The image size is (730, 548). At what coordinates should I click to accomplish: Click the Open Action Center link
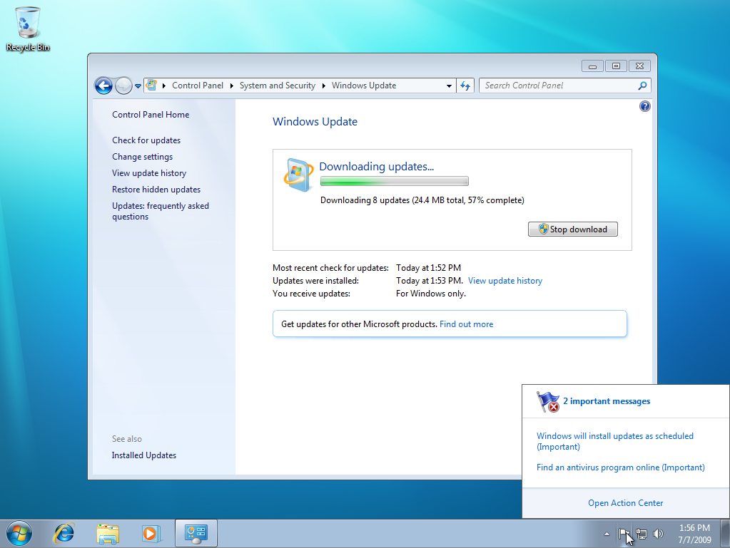[x=625, y=503]
